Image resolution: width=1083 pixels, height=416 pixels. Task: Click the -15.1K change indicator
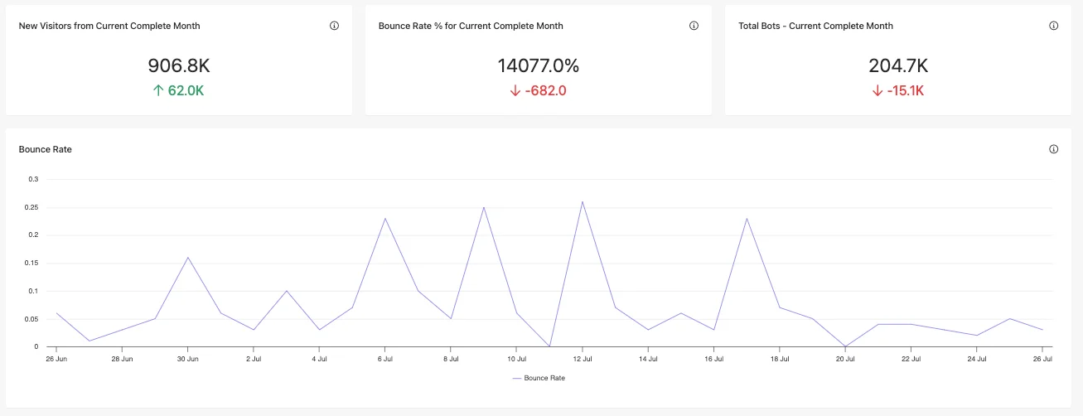pos(898,91)
